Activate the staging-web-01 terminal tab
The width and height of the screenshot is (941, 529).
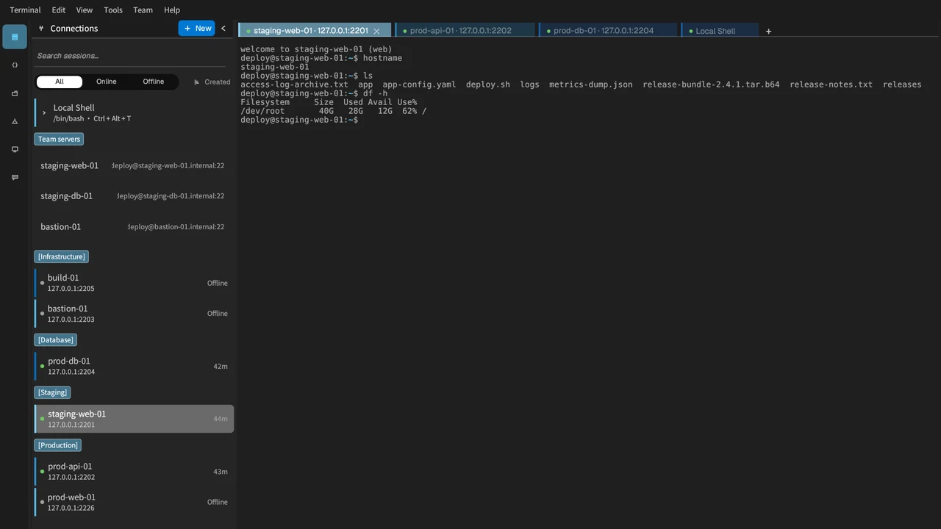click(315, 31)
